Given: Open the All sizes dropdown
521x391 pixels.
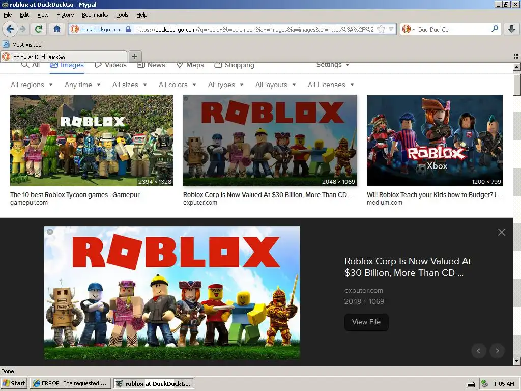Looking at the screenshot, I should pos(129,85).
